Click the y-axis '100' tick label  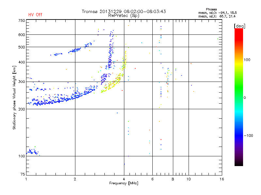tap(22, 156)
